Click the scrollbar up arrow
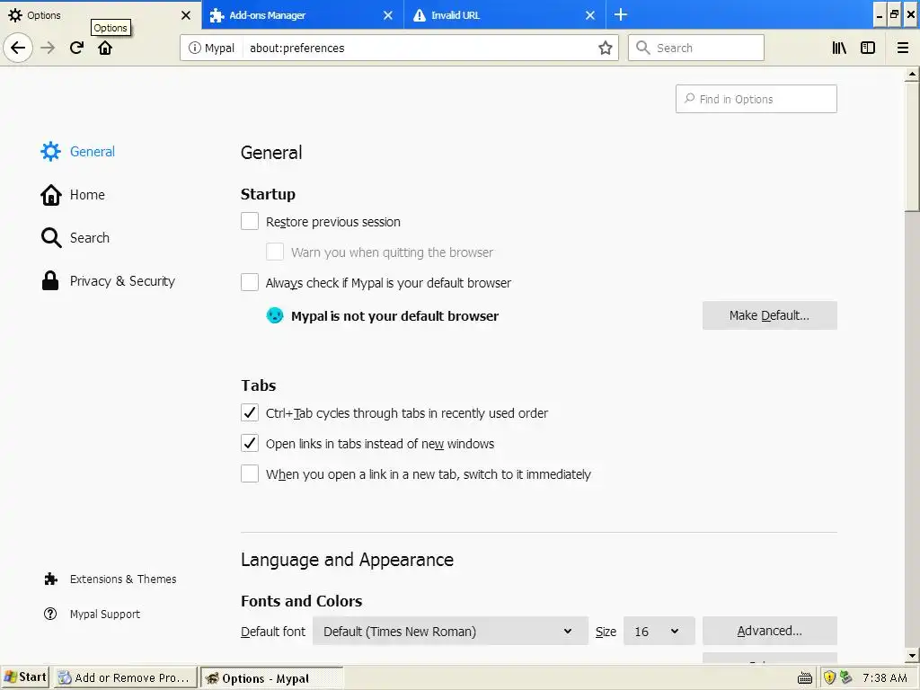The width and height of the screenshot is (920, 690). coord(912,75)
